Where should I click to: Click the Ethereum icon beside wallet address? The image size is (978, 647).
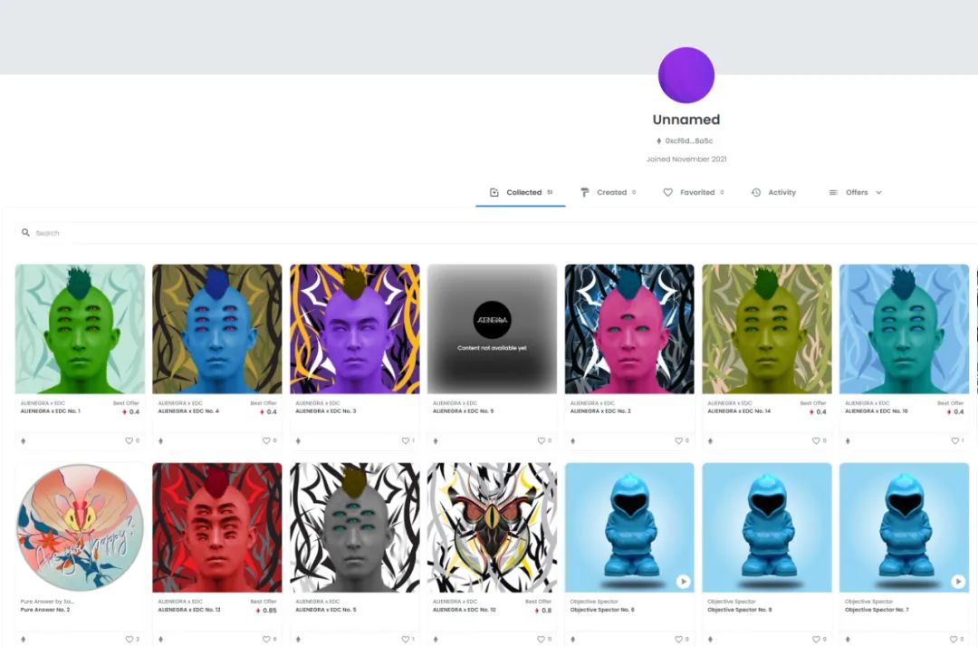[658, 141]
